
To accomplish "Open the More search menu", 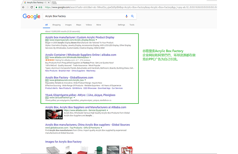I will coord(99,25).
